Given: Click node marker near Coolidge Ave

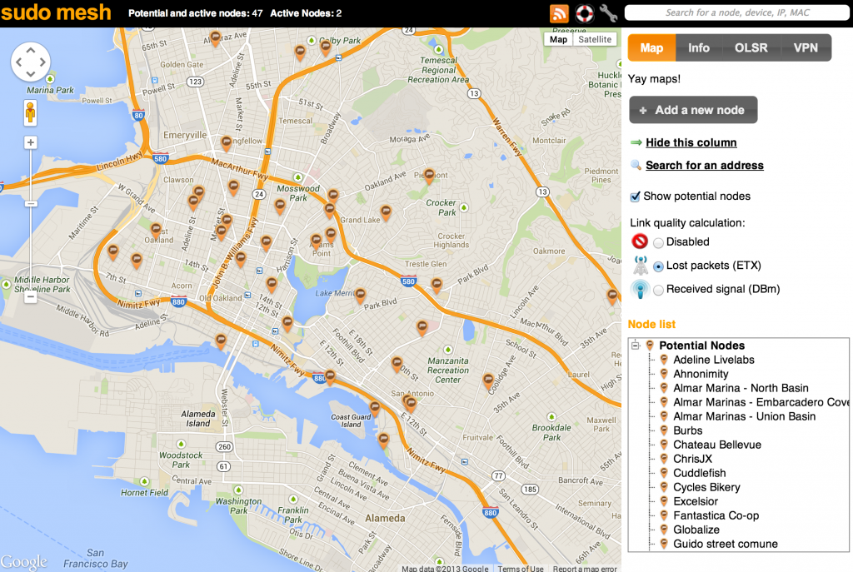Looking at the screenshot, I should pos(488,380).
